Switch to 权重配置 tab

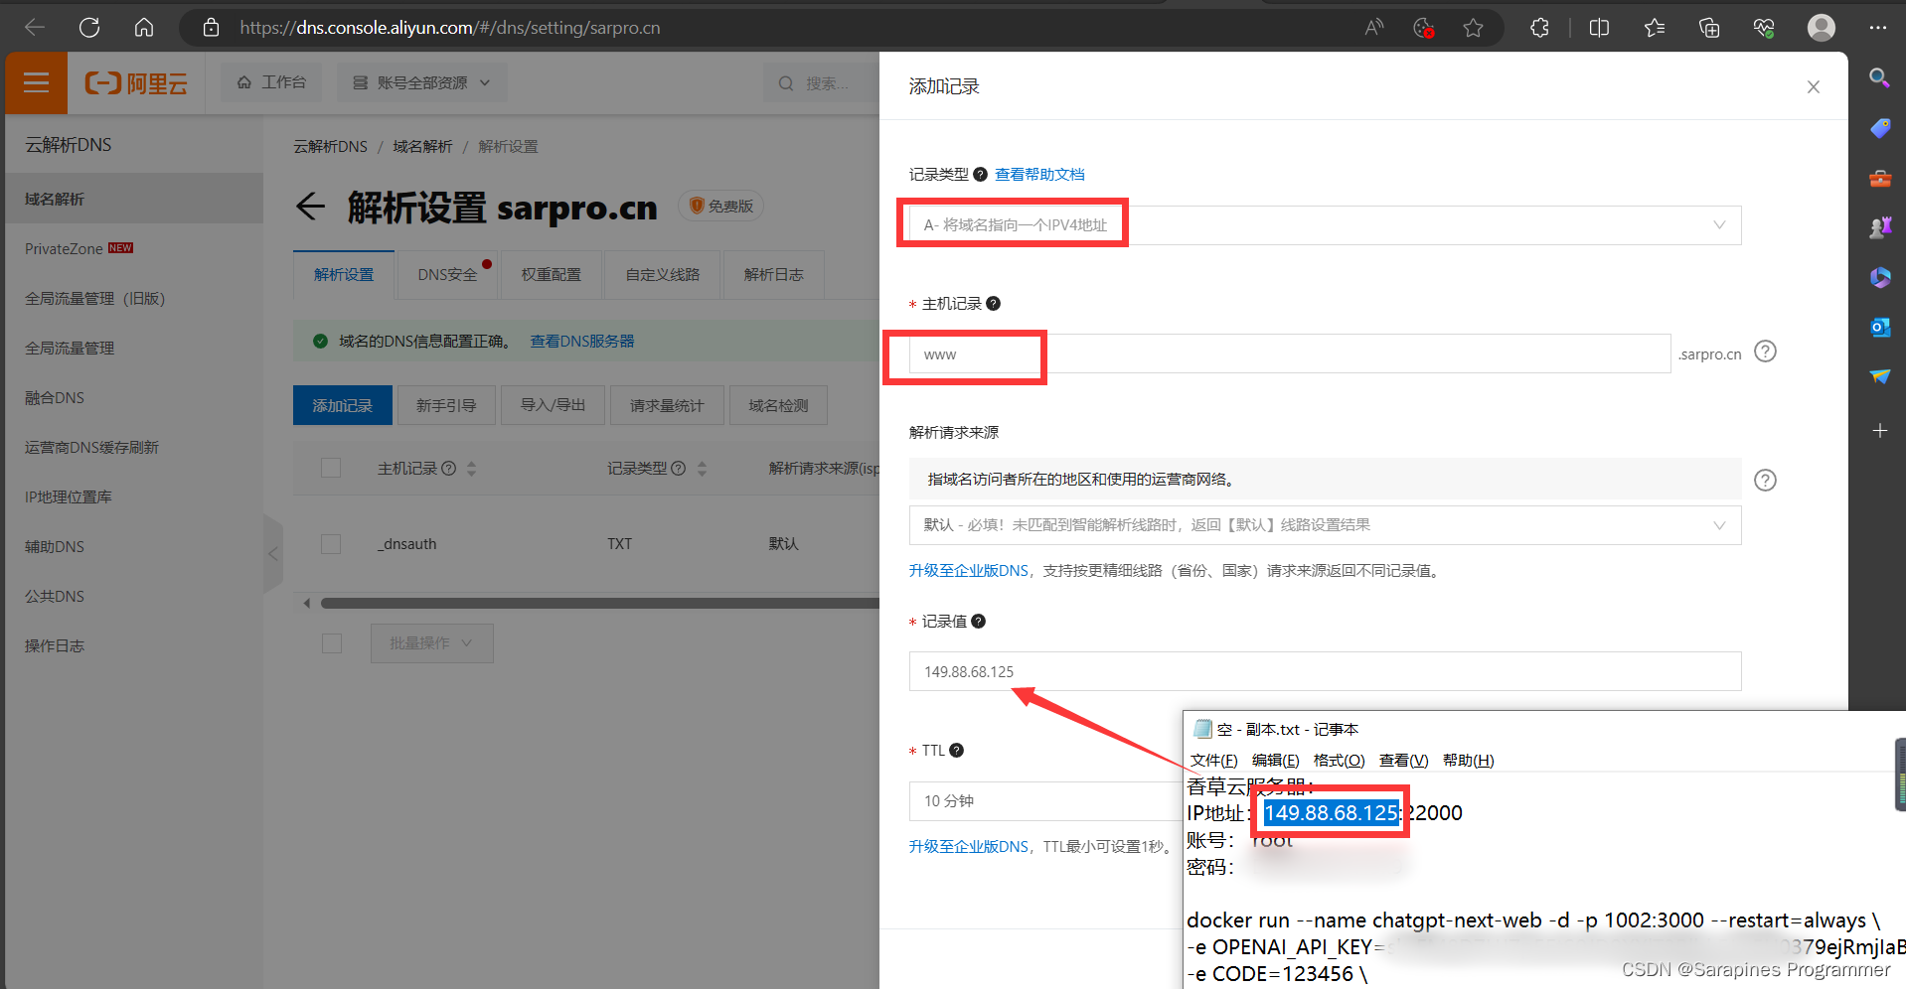551,275
